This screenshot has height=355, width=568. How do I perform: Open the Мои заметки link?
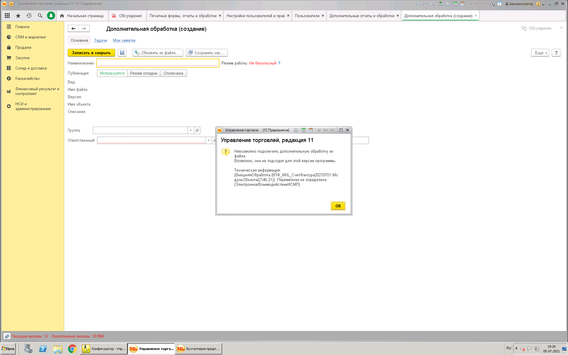pos(124,41)
